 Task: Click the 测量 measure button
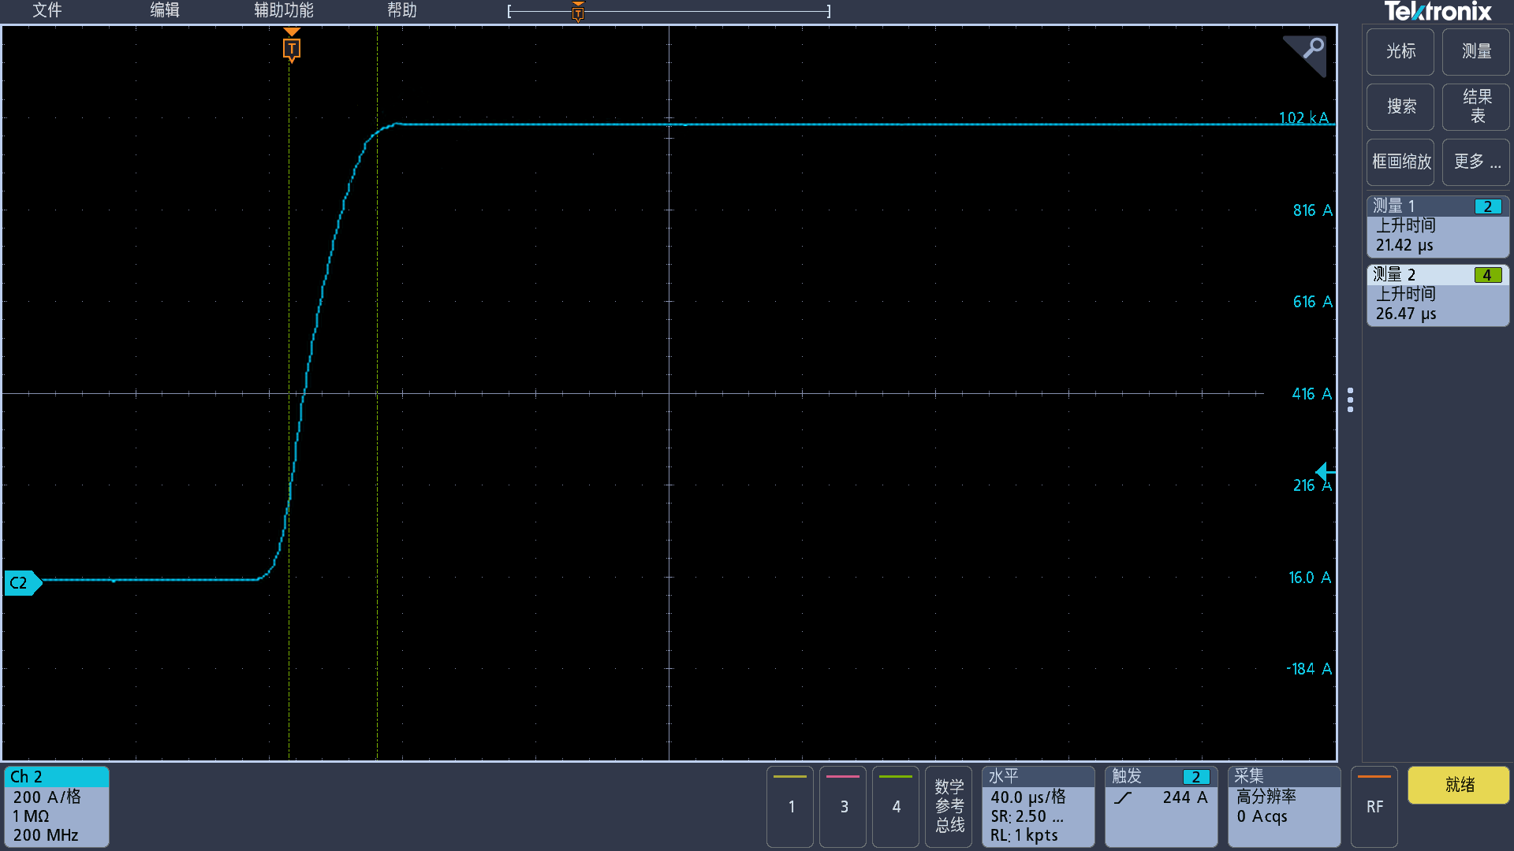pos(1476,52)
